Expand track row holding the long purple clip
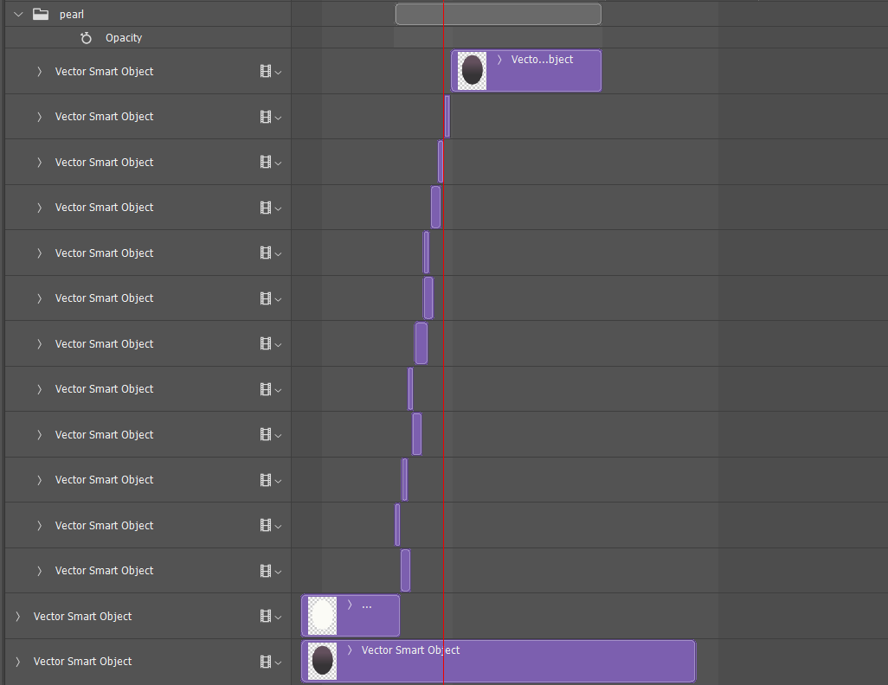888x685 pixels. point(17,662)
